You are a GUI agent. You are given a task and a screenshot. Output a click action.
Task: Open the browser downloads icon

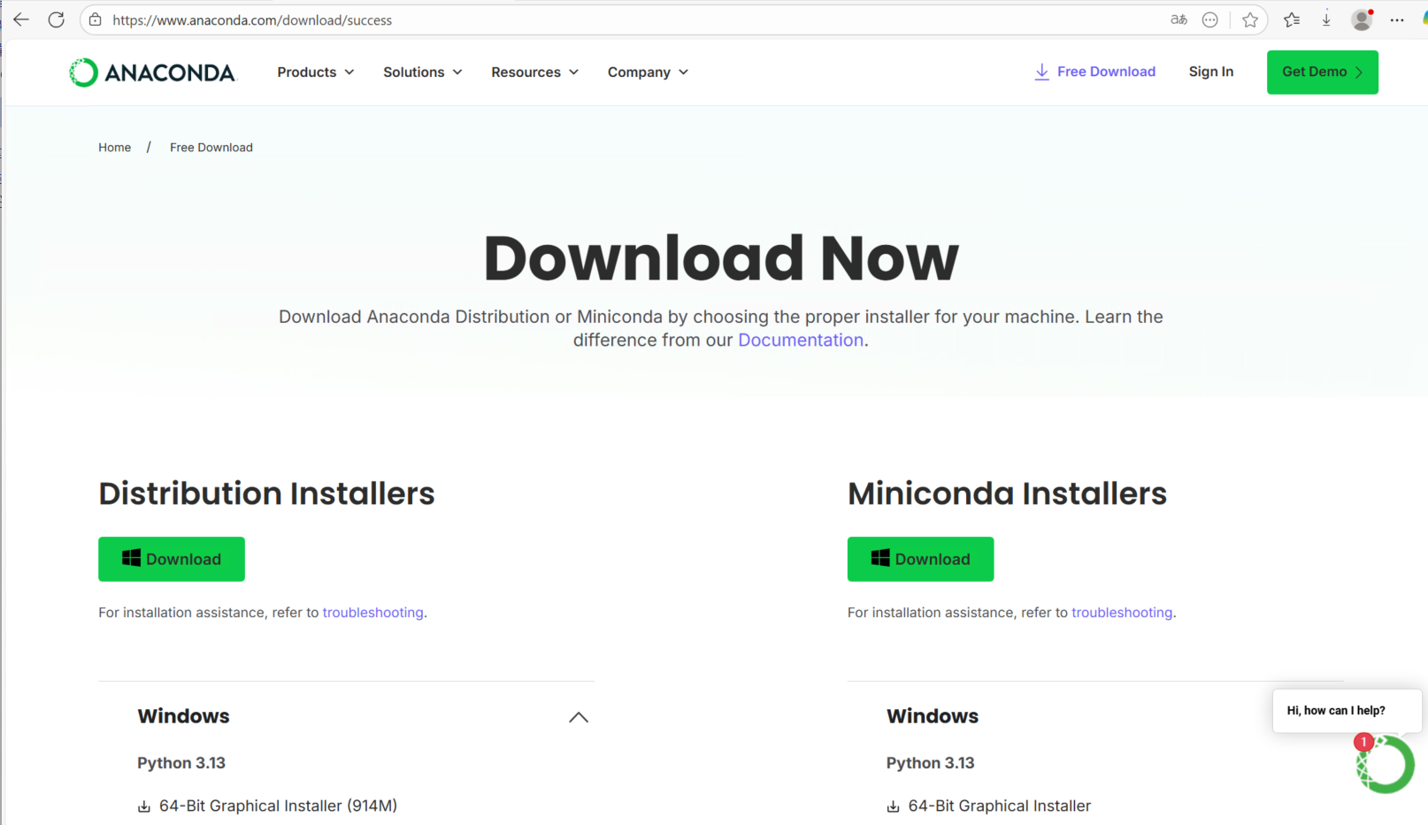point(1326,19)
